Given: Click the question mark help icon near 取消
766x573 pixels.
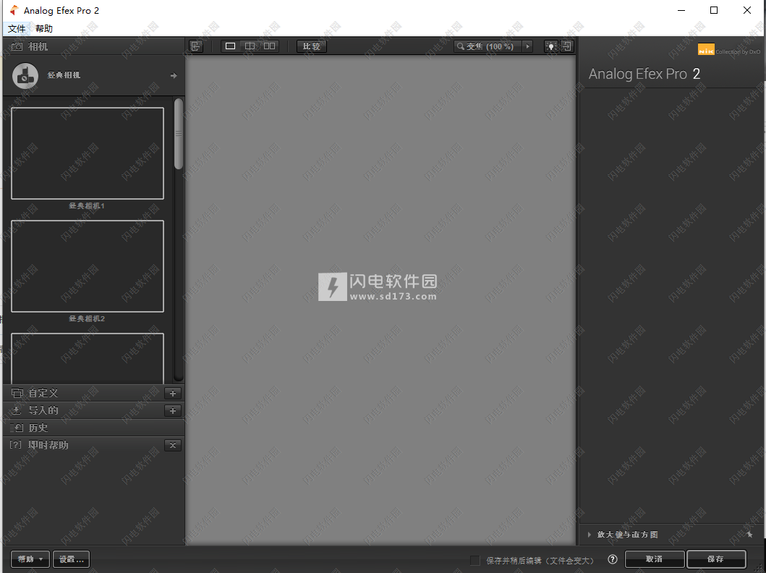Looking at the screenshot, I should tap(613, 560).
